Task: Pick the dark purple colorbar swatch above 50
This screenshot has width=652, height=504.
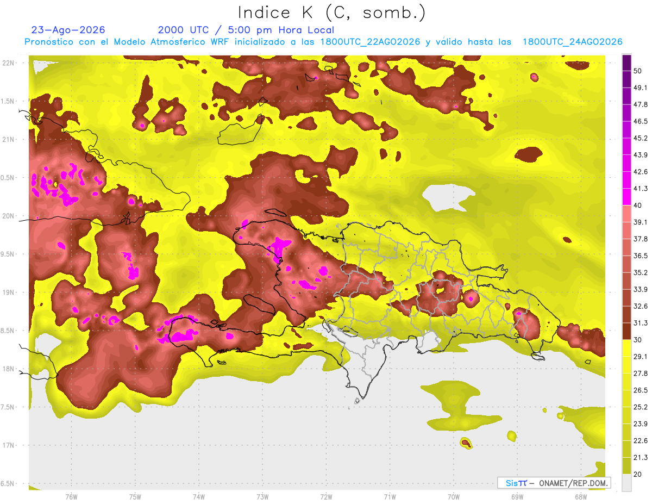Action: point(626,63)
